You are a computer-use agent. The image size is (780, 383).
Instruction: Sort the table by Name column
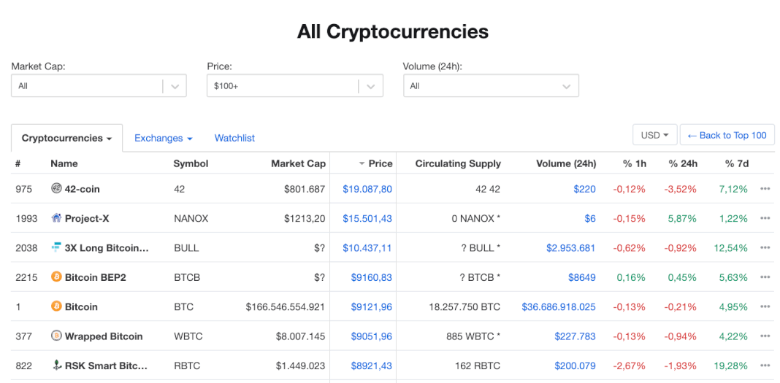click(64, 163)
